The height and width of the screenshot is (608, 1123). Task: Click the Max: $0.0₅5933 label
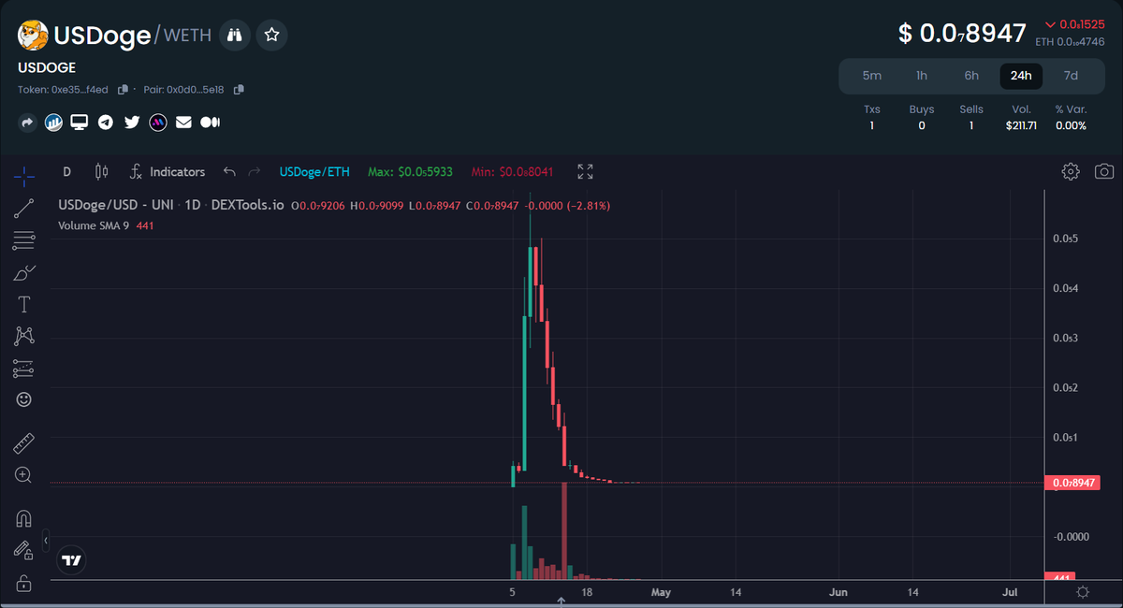click(x=410, y=172)
